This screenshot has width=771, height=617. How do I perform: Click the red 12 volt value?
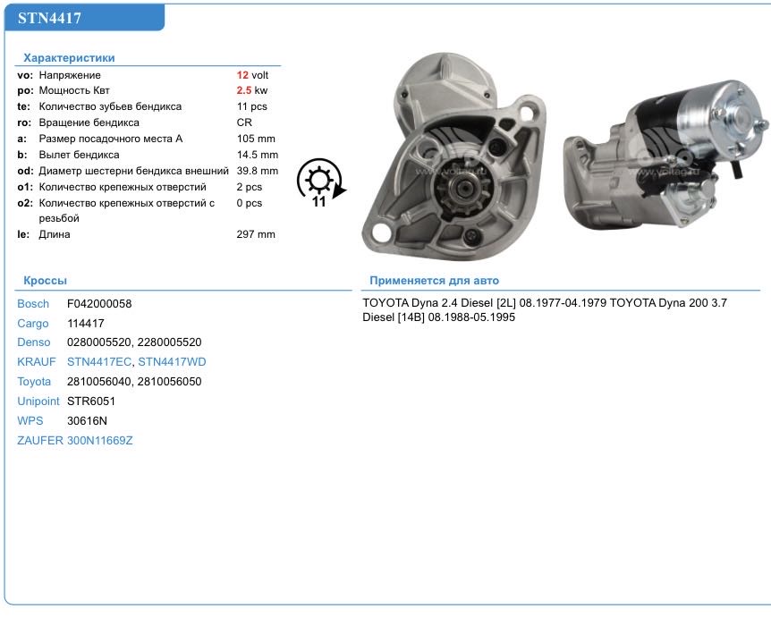pos(242,75)
